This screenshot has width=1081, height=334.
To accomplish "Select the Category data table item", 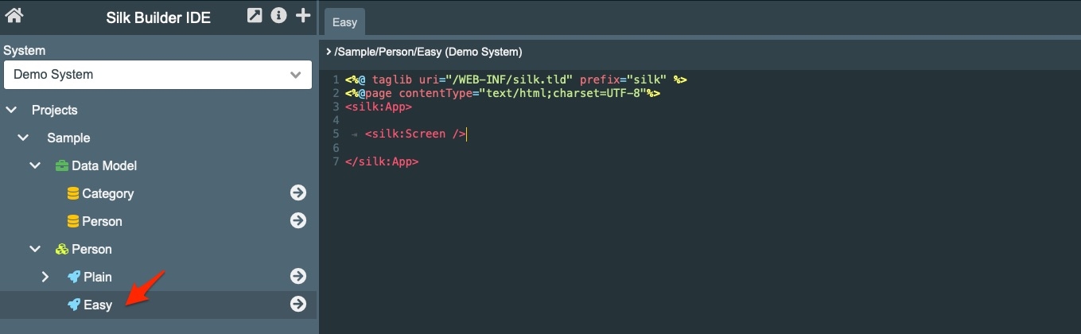I will coord(107,193).
